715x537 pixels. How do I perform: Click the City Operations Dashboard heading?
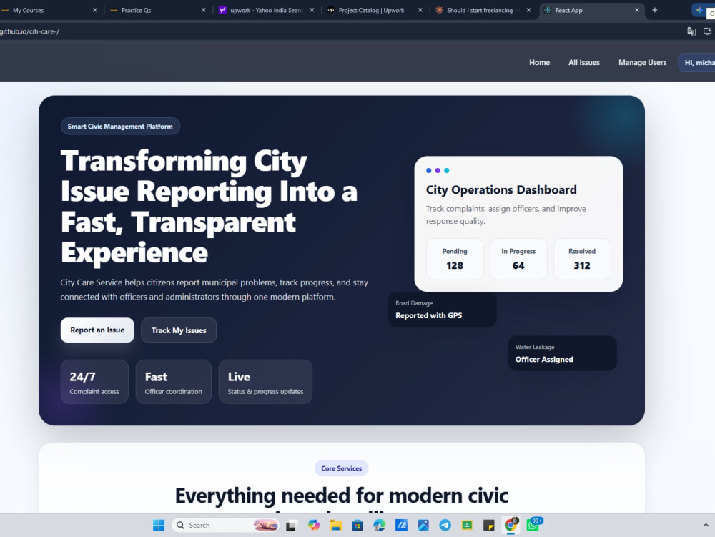tap(501, 189)
